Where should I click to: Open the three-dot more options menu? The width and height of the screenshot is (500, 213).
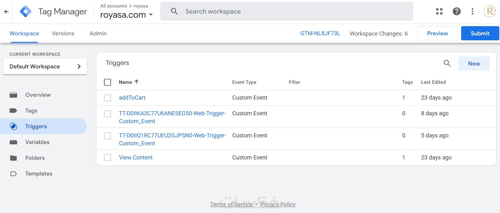pos(472,12)
